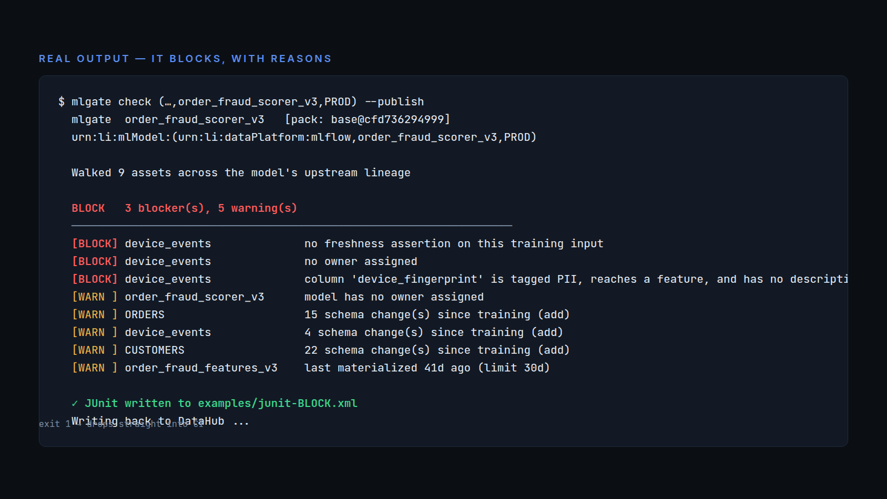Click the urn:li:mlModel URN line
Screen dimensions: 887x499
point(304,138)
